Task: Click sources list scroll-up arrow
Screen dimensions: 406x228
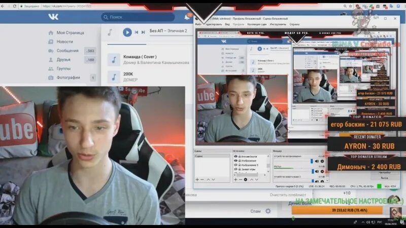Action: pos(268,156)
